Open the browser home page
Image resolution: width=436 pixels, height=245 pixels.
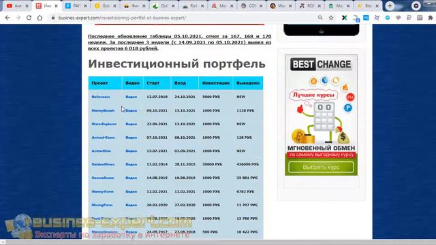pos(40,18)
